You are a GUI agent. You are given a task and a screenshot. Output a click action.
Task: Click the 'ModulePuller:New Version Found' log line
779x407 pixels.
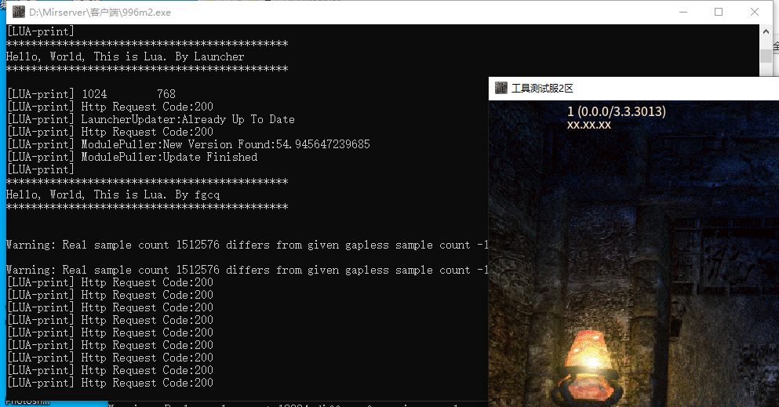pos(225,144)
